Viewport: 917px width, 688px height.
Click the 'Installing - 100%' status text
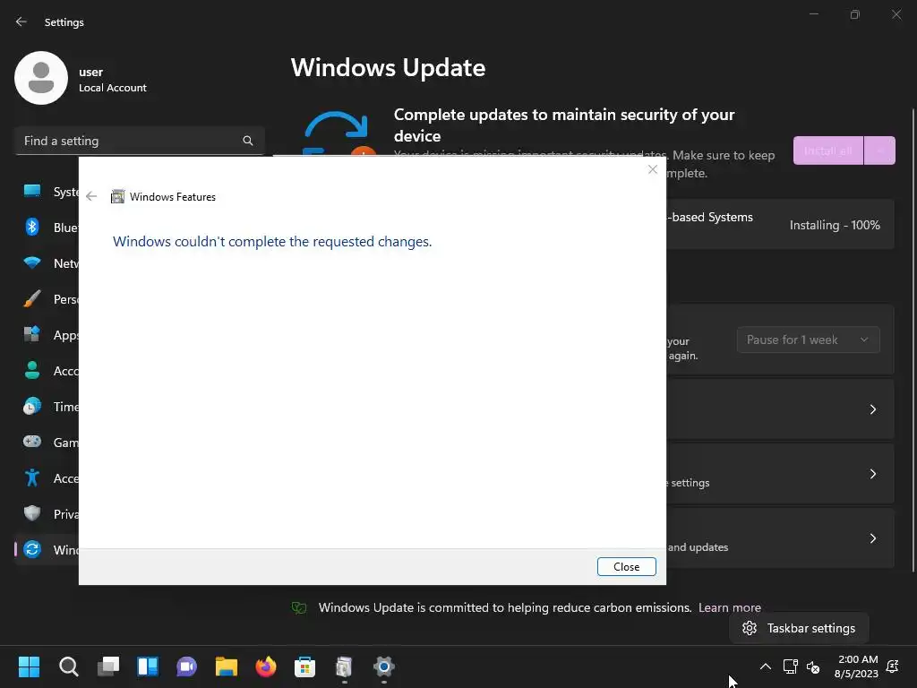coord(835,225)
